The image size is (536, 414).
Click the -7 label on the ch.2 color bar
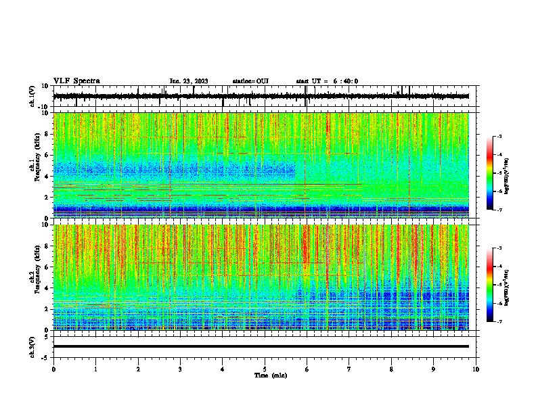click(499, 322)
